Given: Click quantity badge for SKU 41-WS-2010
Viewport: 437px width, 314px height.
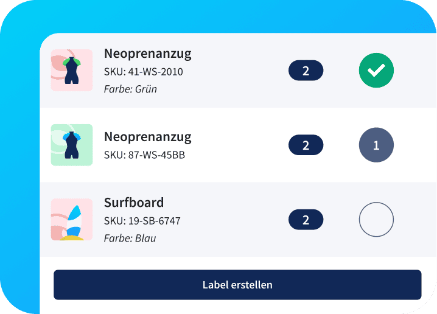Looking at the screenshot, I should 306,71.
